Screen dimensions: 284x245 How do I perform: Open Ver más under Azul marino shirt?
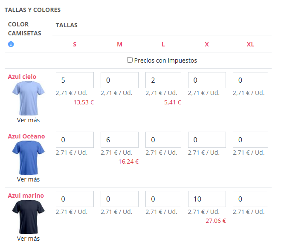(x=28, y=239)
